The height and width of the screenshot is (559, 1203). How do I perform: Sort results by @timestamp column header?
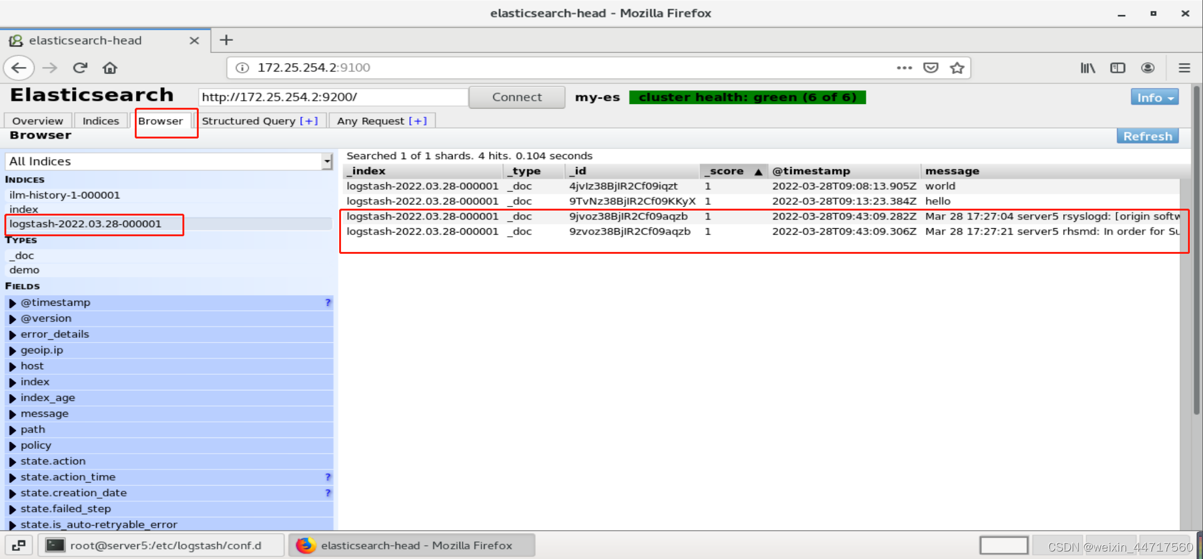844,171
